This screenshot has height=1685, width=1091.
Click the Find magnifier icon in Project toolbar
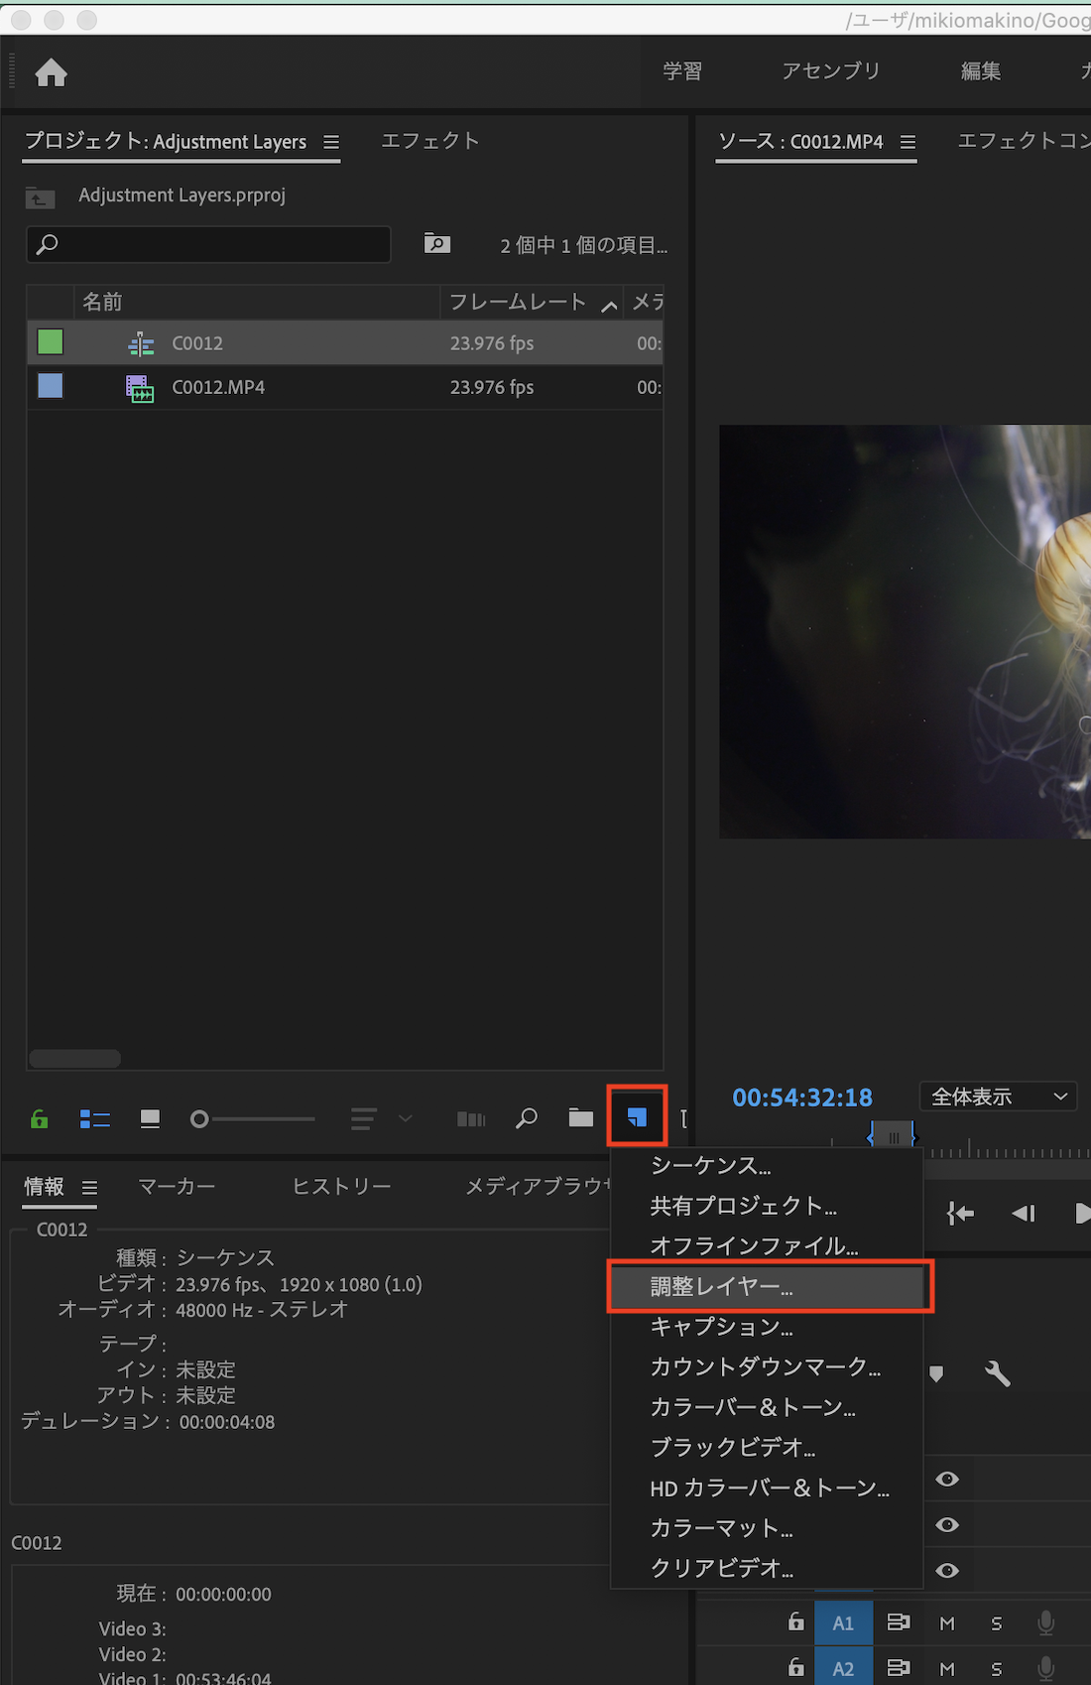(527, 1119)
